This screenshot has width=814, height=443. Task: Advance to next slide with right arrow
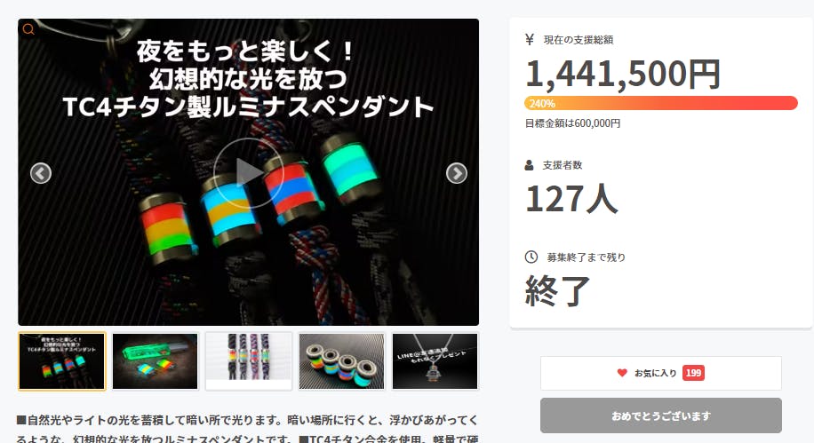pos(456,173)
